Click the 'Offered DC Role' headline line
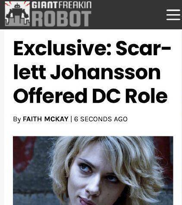Screen dimensions: 182x205 click(x=91, y=95)
